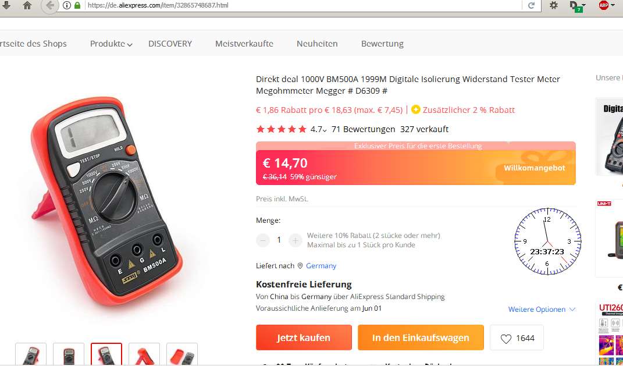Click In den Einkaufswagen button

click(421, 337)
